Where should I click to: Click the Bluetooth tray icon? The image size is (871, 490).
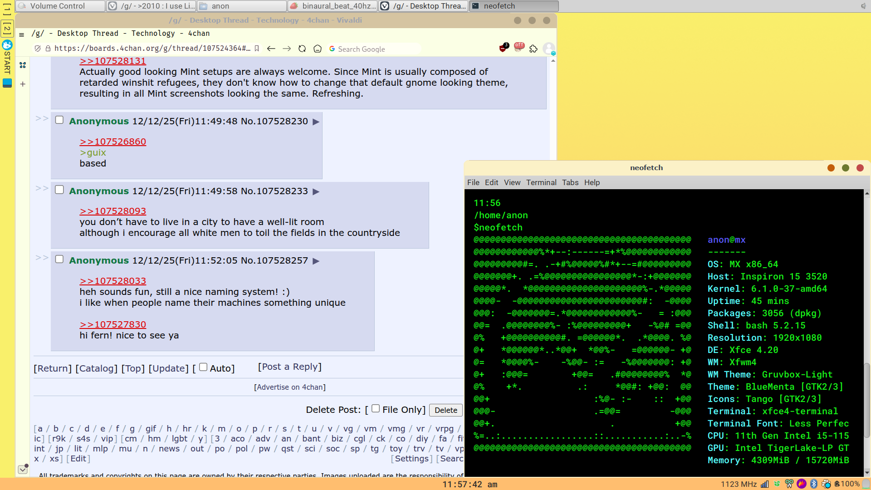tap(814, 484)
